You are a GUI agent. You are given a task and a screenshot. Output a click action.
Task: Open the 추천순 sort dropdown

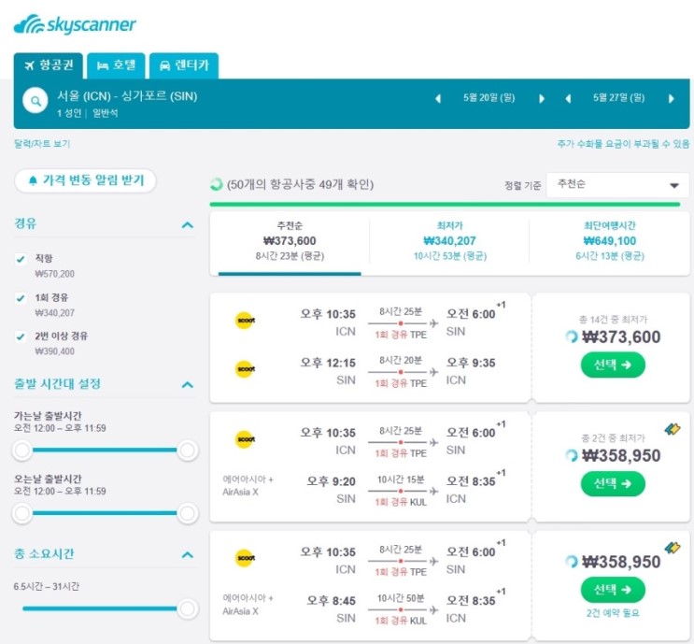(617, 185)
